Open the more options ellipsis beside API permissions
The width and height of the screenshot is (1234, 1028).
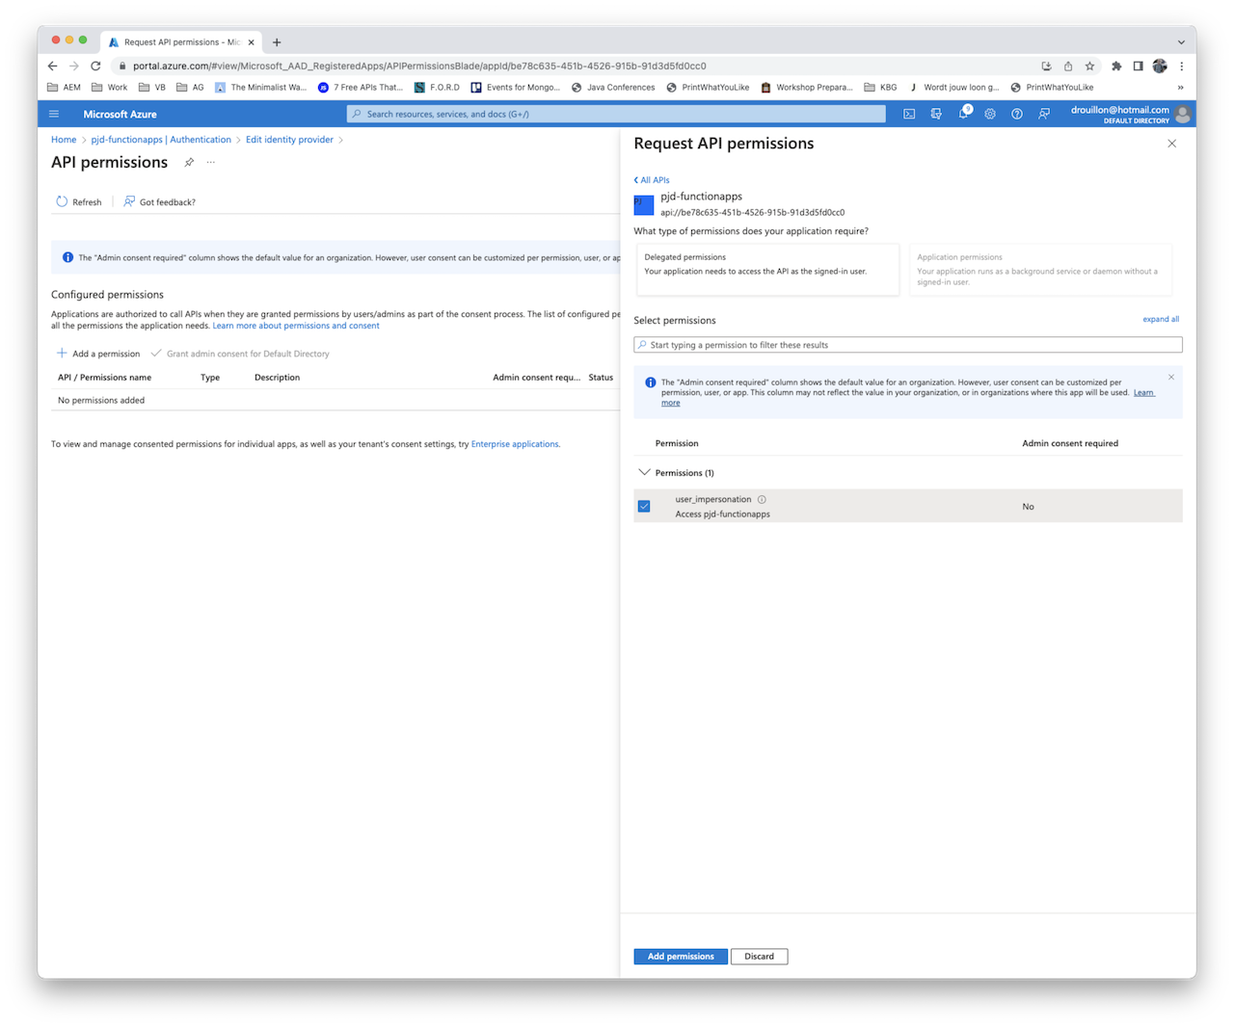coord(210,162)
